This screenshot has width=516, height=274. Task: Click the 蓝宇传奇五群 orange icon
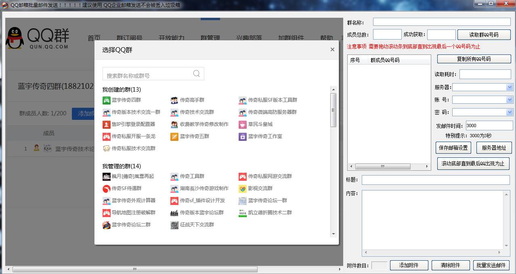[x=174, y=136]
